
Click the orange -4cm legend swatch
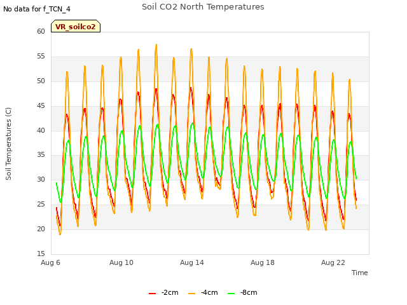(191, 294)
